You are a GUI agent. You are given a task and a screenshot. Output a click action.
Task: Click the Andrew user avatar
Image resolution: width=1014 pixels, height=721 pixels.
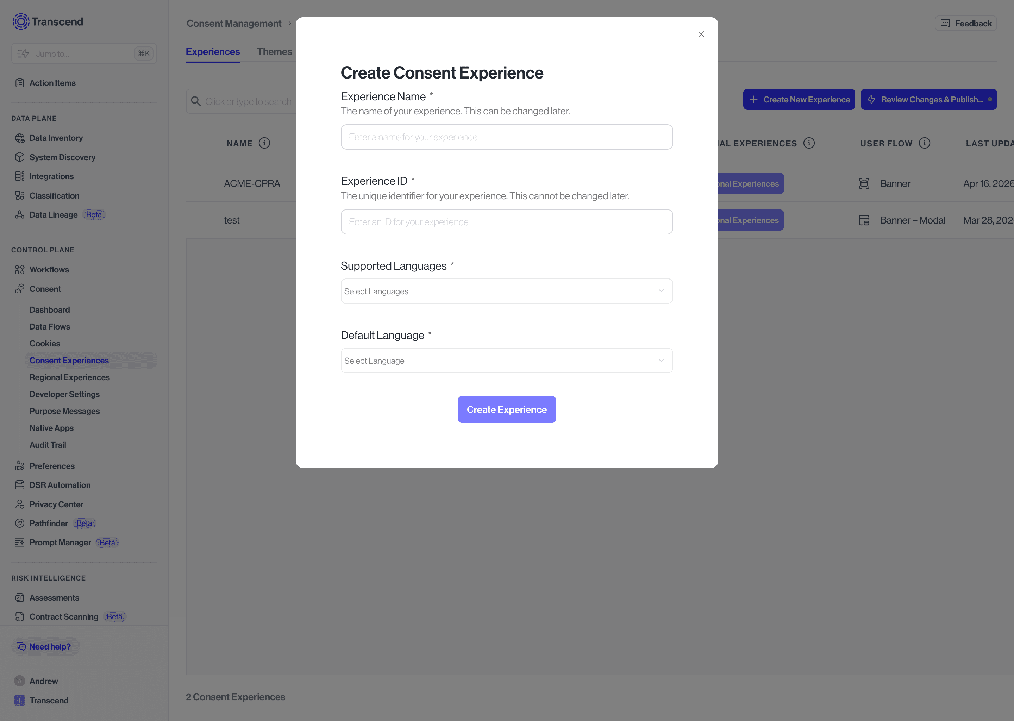19,681
